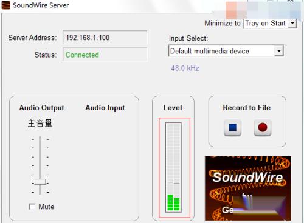The image size is (304, 223).
Task: Click the 48.0 kHz sample rate label
Action: (185, 68)
